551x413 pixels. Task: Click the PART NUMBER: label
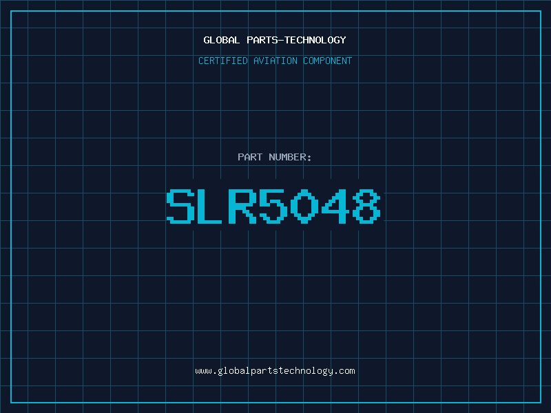coord(275,157)
